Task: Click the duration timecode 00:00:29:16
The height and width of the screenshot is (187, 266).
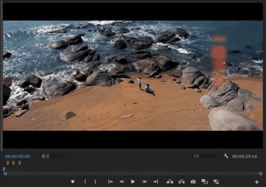Action: 245,156
